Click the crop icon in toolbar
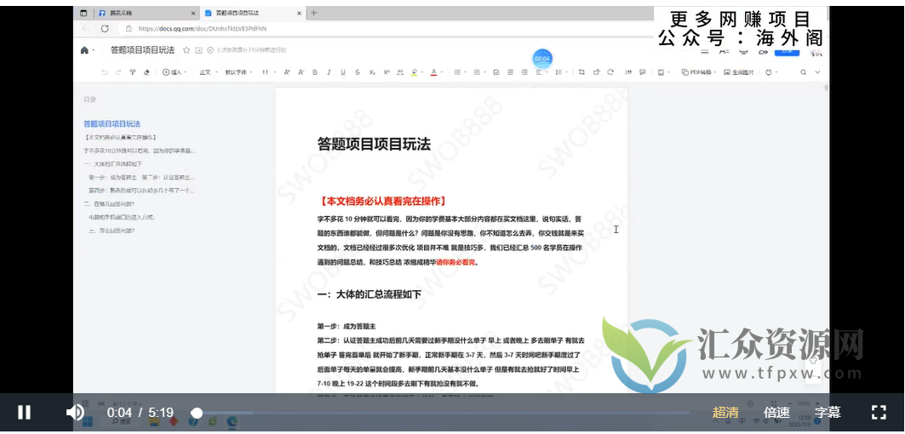 [x=581, y=72]
